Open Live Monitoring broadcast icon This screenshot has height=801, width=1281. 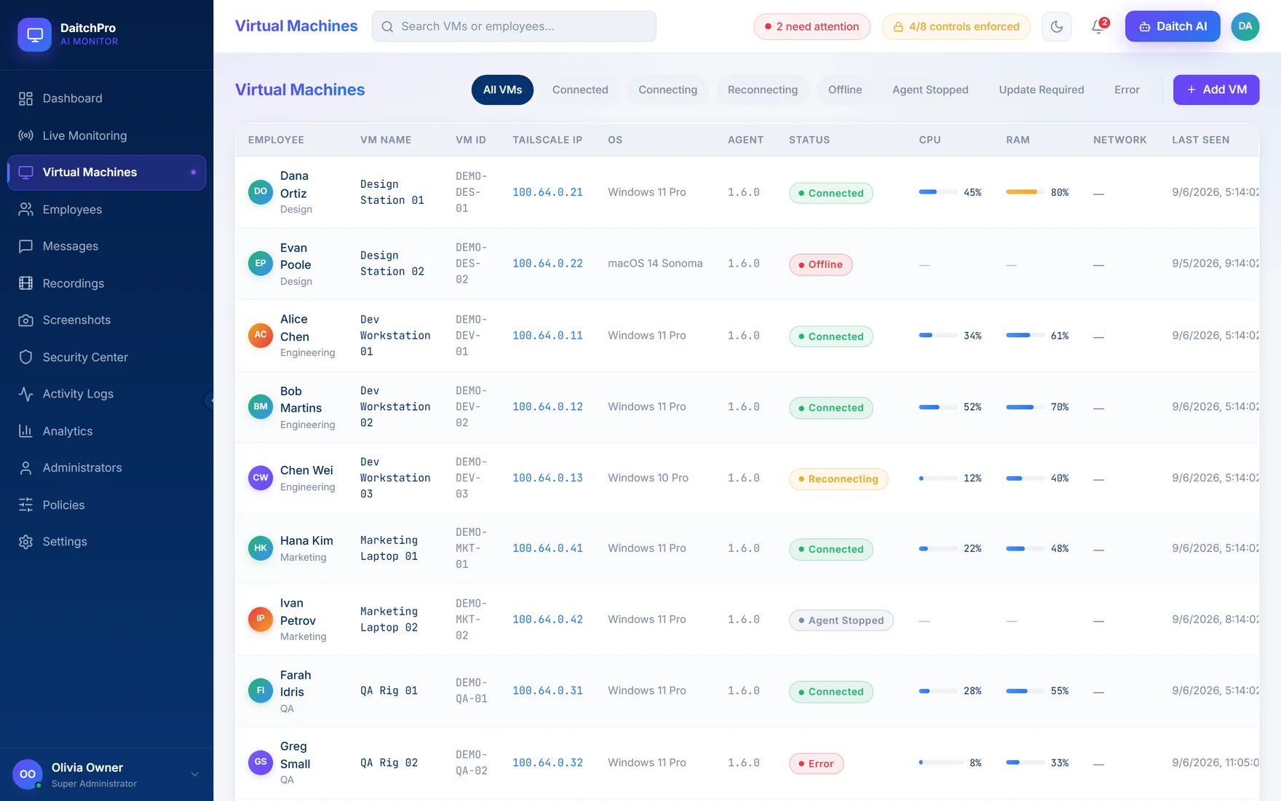tap(25, 135)
